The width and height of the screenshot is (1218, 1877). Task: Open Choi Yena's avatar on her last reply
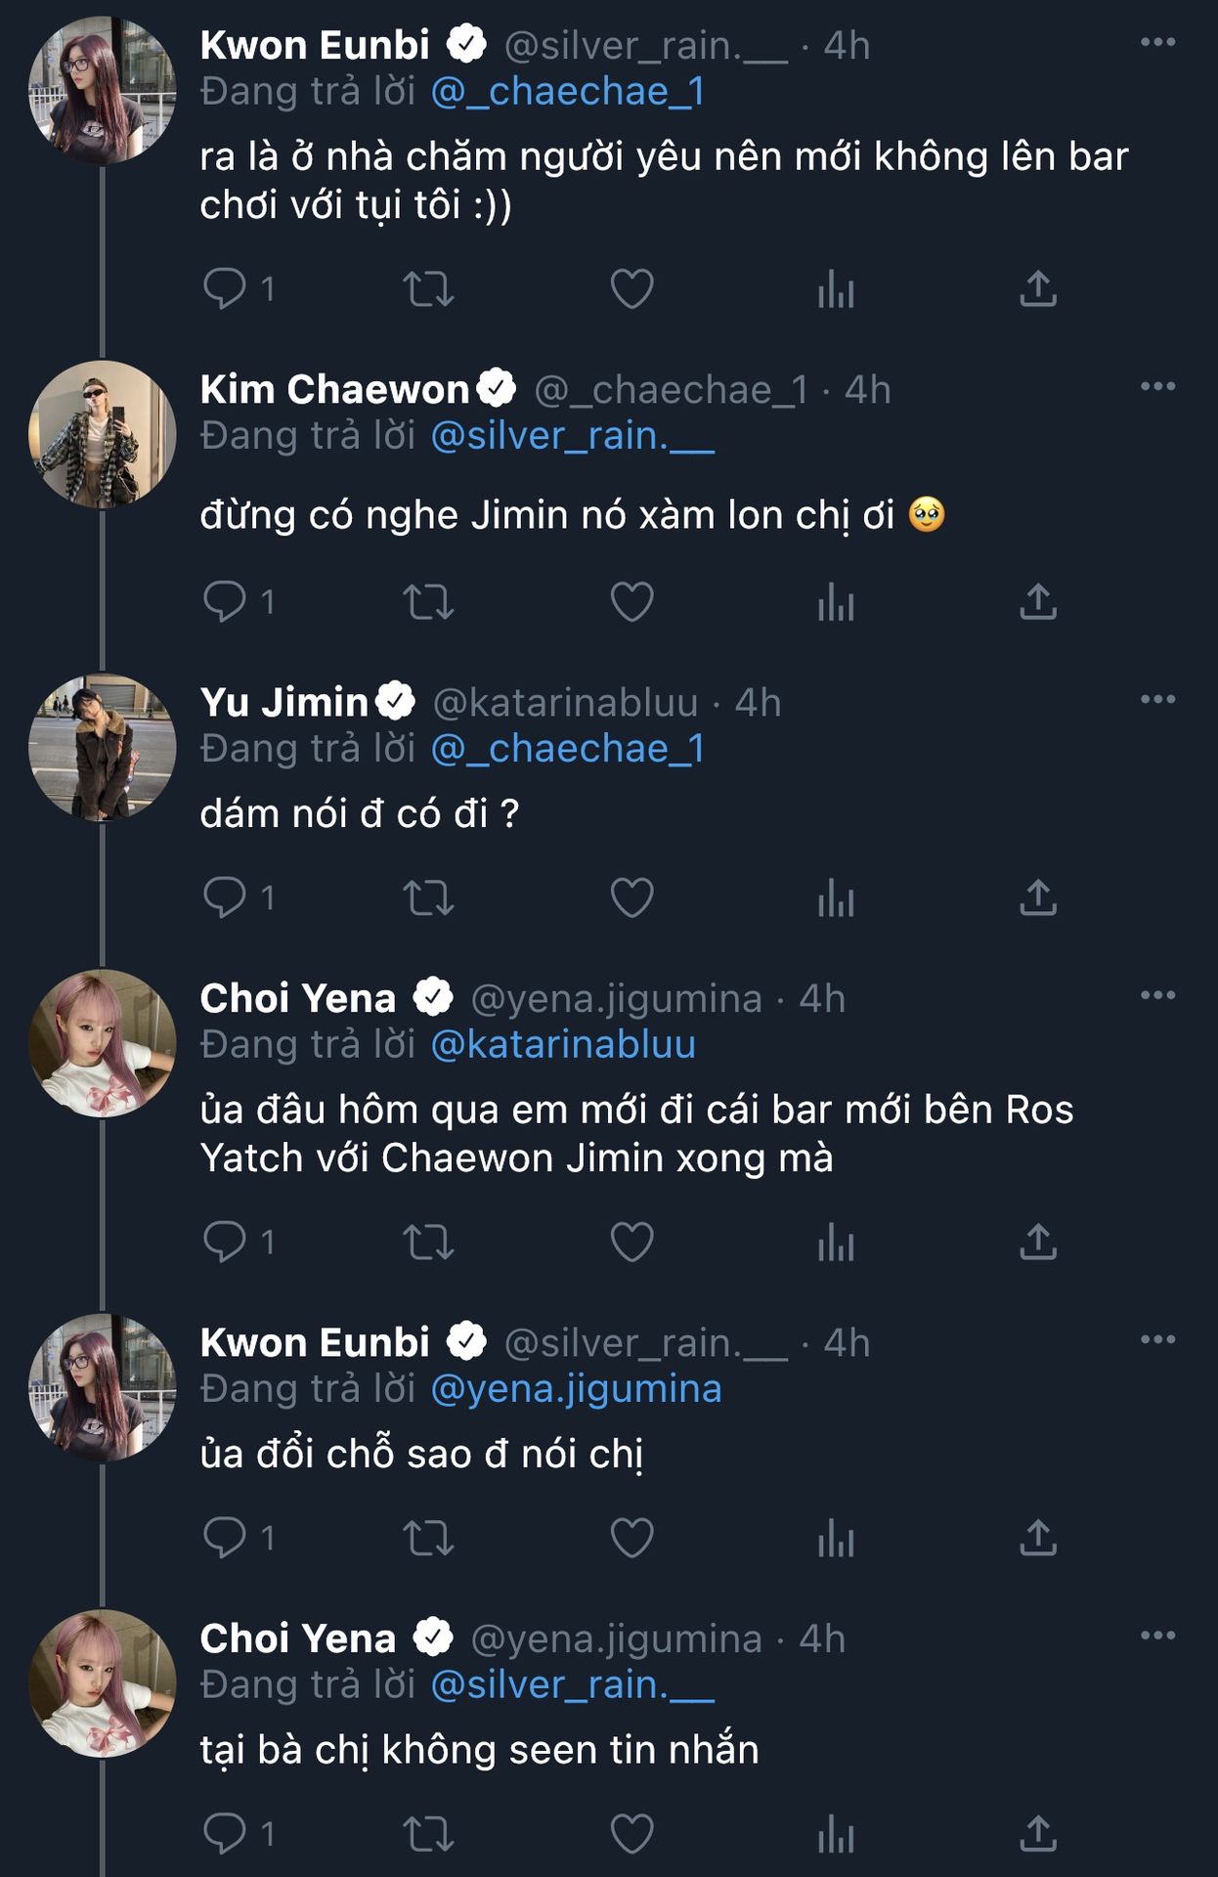click(103, 1682)
